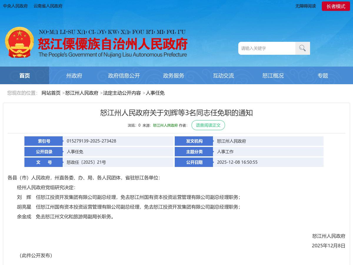Open the 专题 section
The width and height of the screenshot is (353, 265).
pyautogui.click(x=323, y=75)
